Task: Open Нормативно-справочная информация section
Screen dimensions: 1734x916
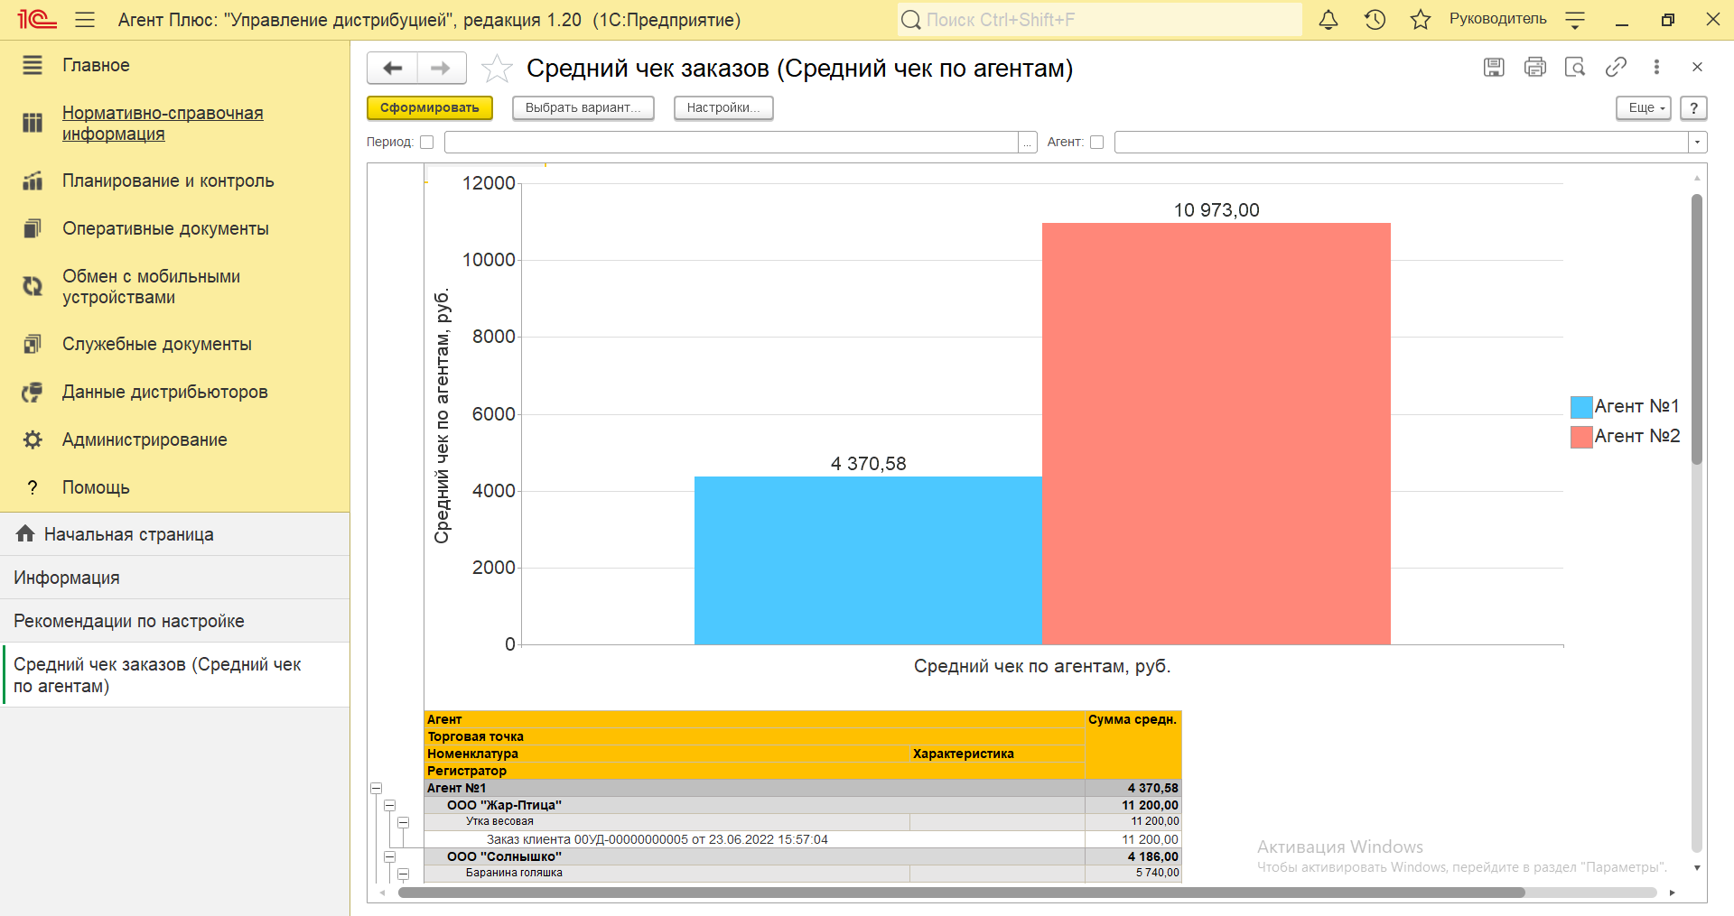Action: (163, 123)
